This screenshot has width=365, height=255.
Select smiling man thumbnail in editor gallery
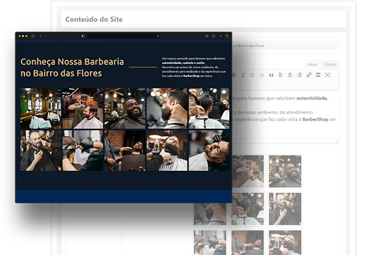(x=285, y=172)
